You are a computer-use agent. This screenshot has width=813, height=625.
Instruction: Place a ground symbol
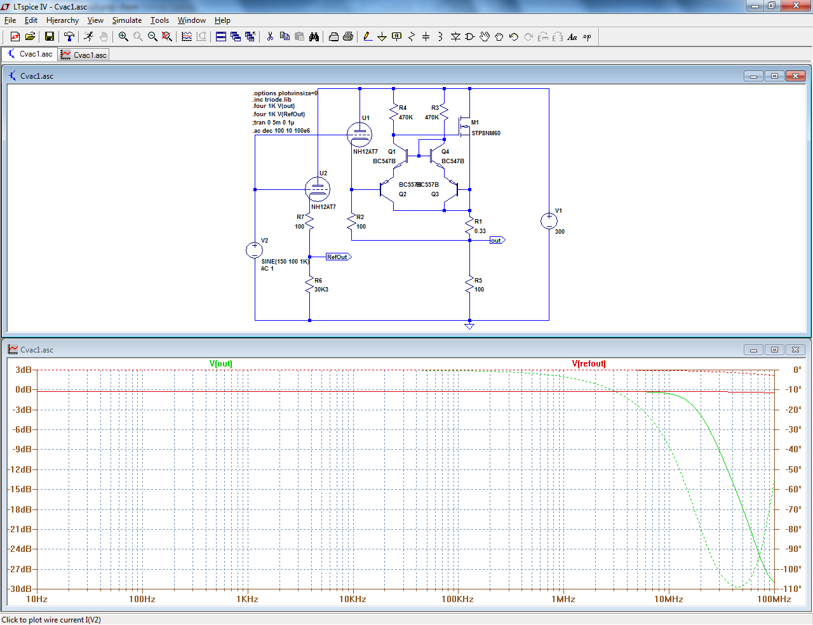[x=382, y=37]
